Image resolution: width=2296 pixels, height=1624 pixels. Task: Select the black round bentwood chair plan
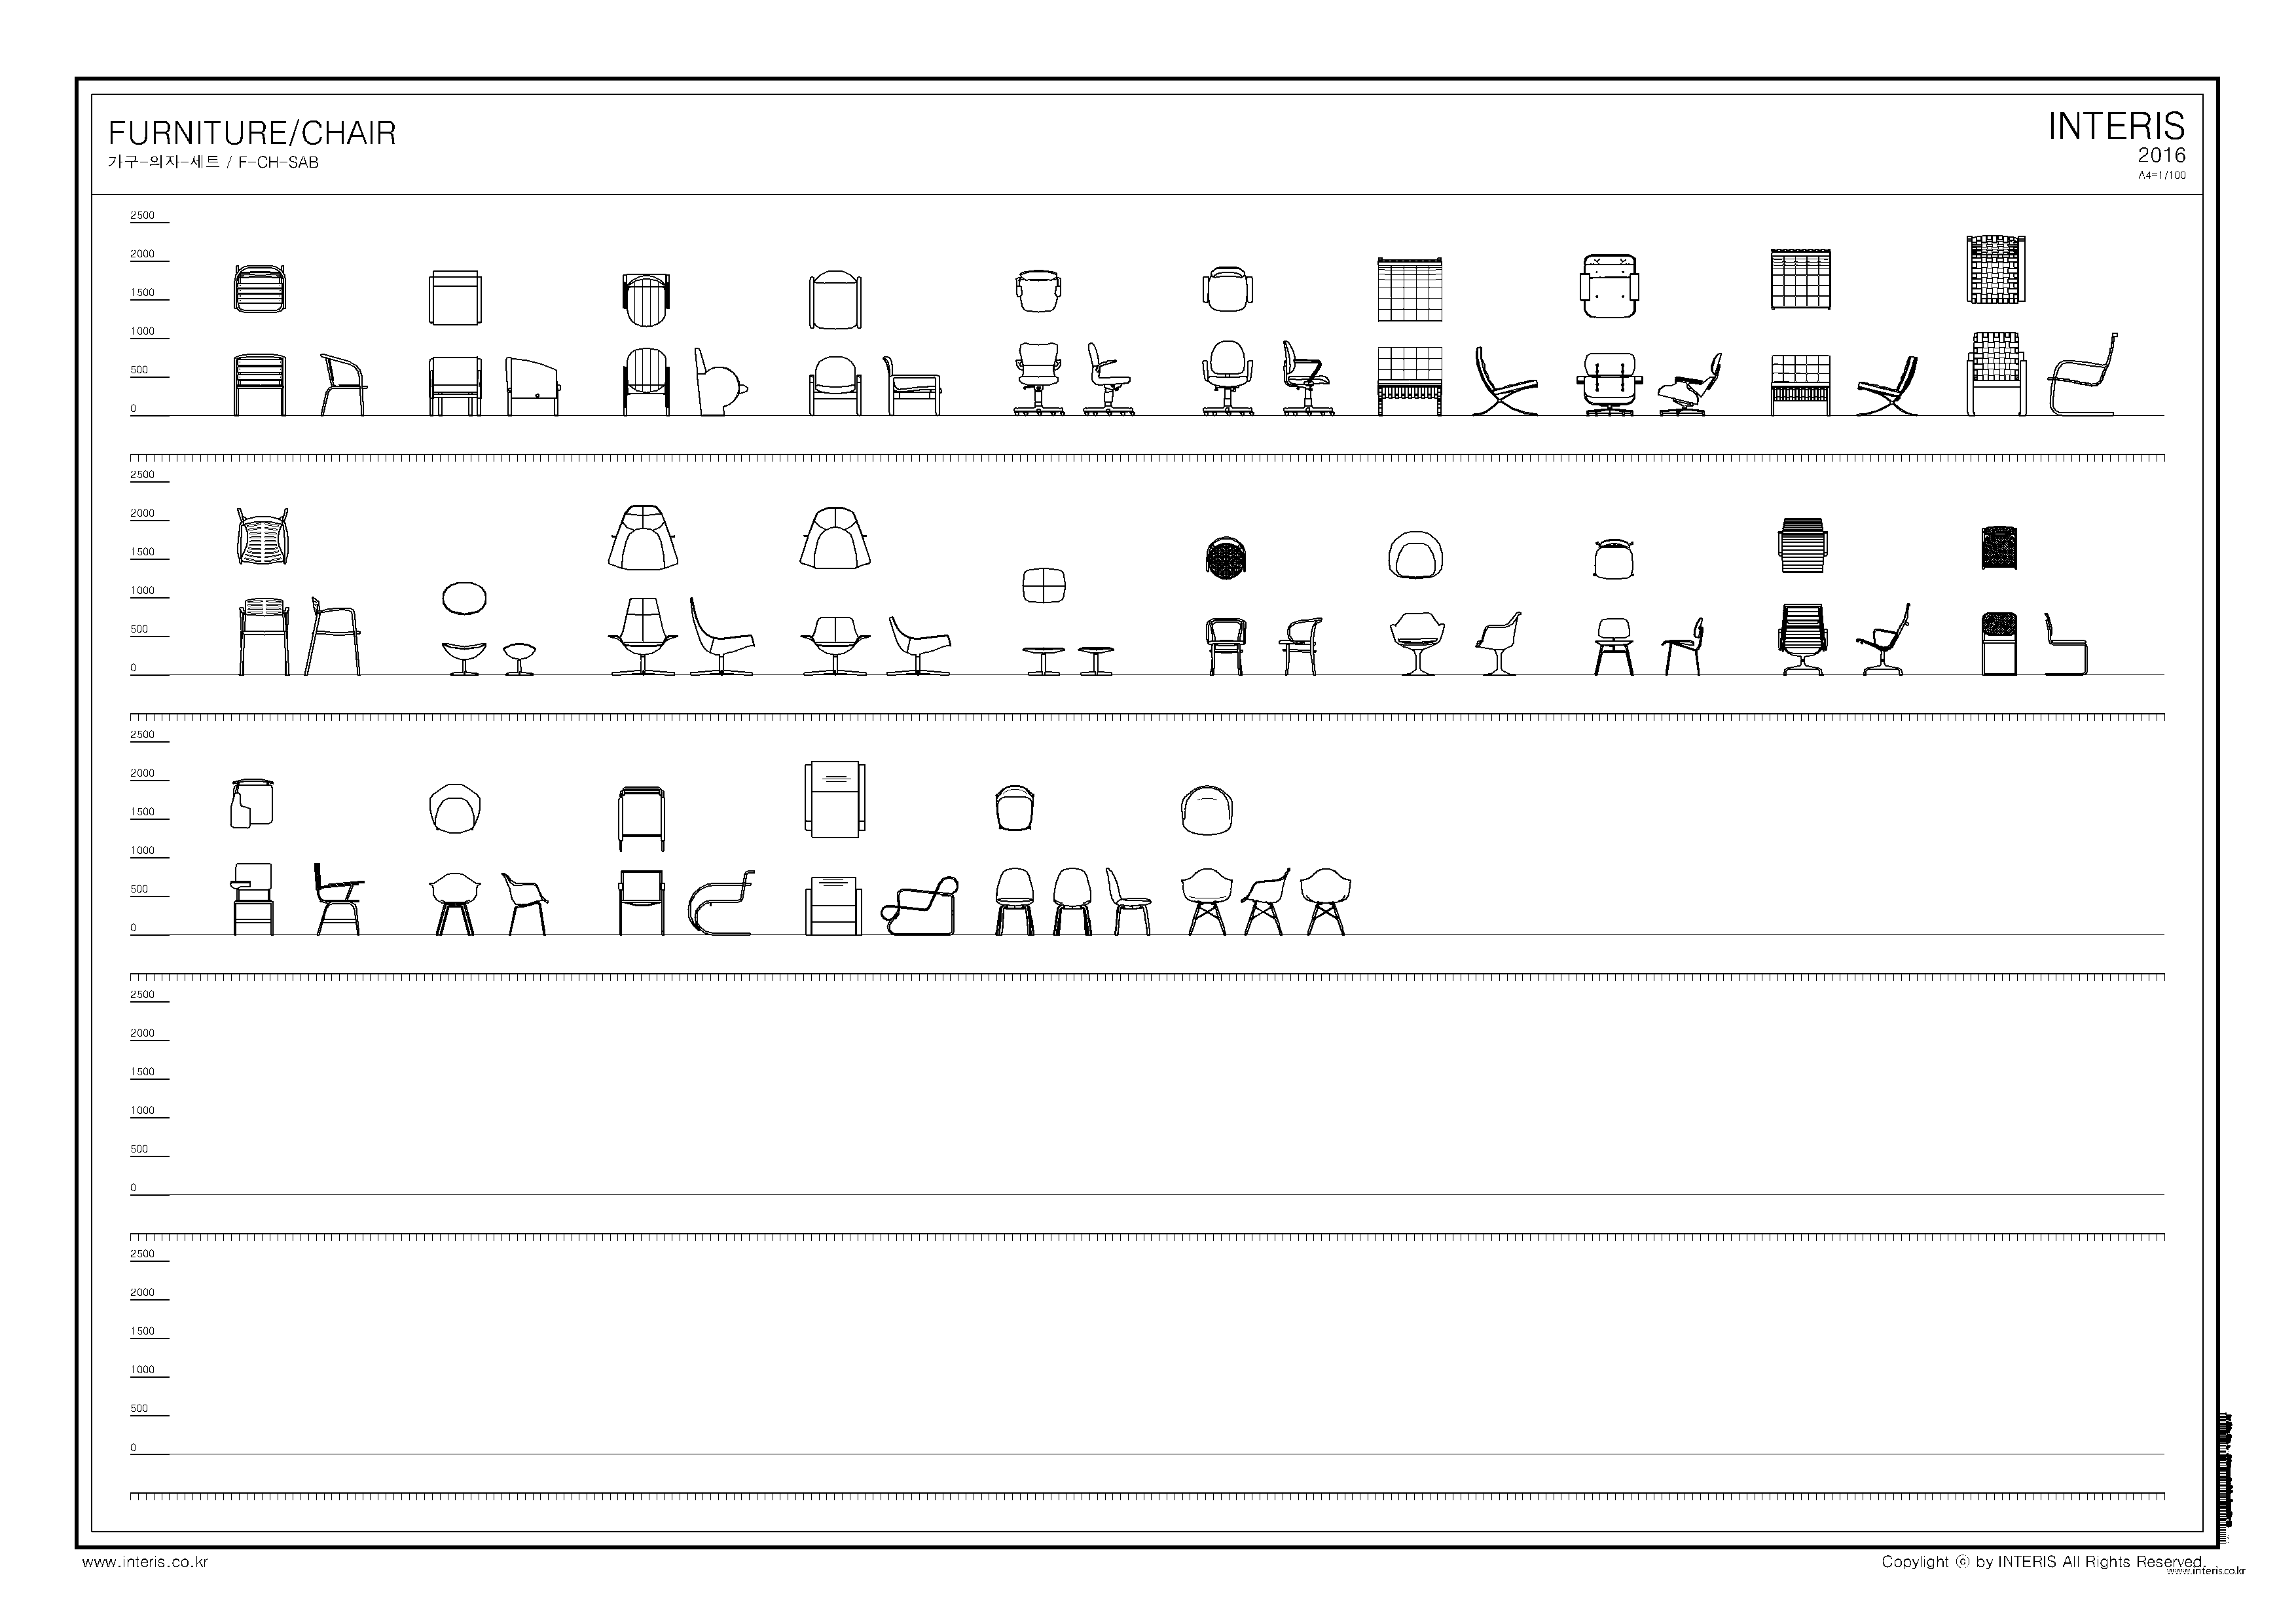(x=1226, y=558)
